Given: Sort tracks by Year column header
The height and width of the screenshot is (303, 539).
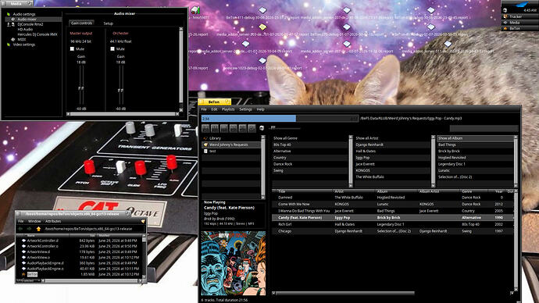Looking at the screenshot, I should (498, 191).
